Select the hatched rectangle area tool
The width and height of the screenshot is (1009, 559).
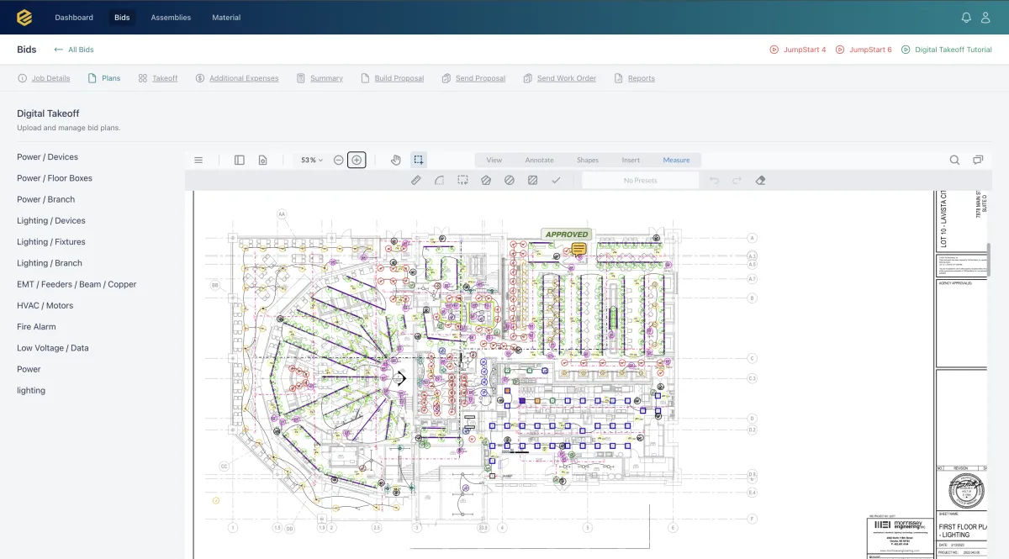click(532, 180)
